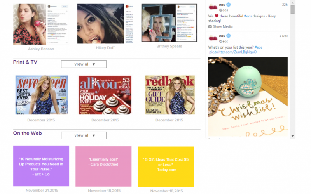The image size is (311, 194).
Task: Open the Seventeen magazine cover
Action: (x=42, y=95)
